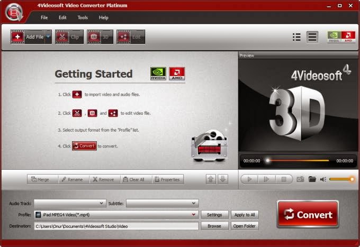
Task: Click the red plus icon in step 1
Action: (77, 95)
